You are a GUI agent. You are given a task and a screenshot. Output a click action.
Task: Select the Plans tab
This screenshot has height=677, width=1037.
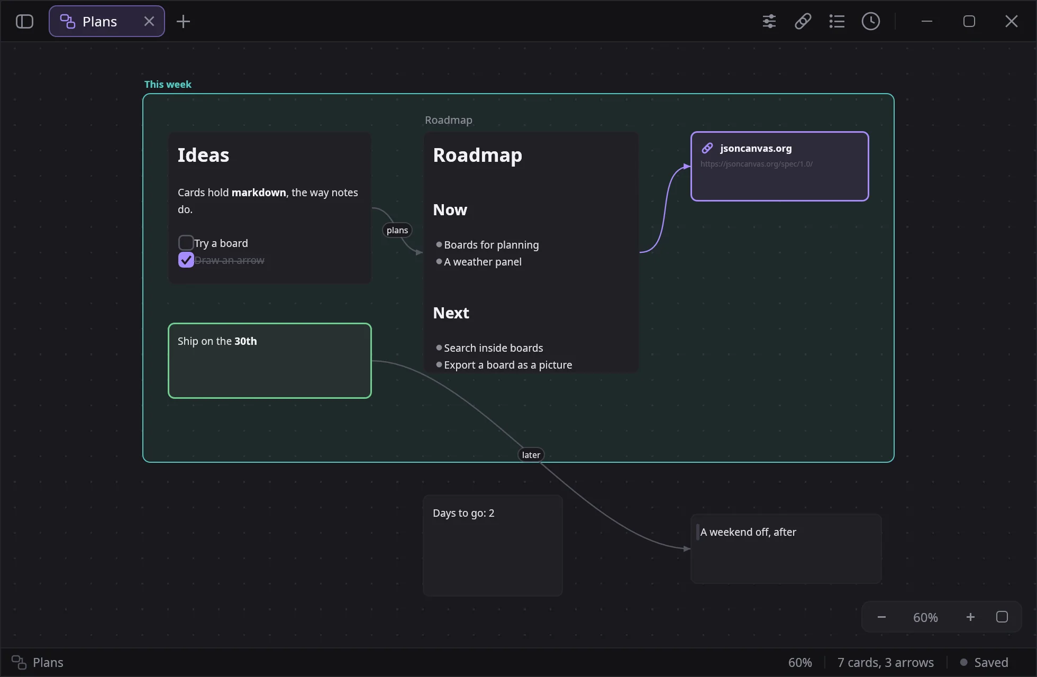point(107,21)
